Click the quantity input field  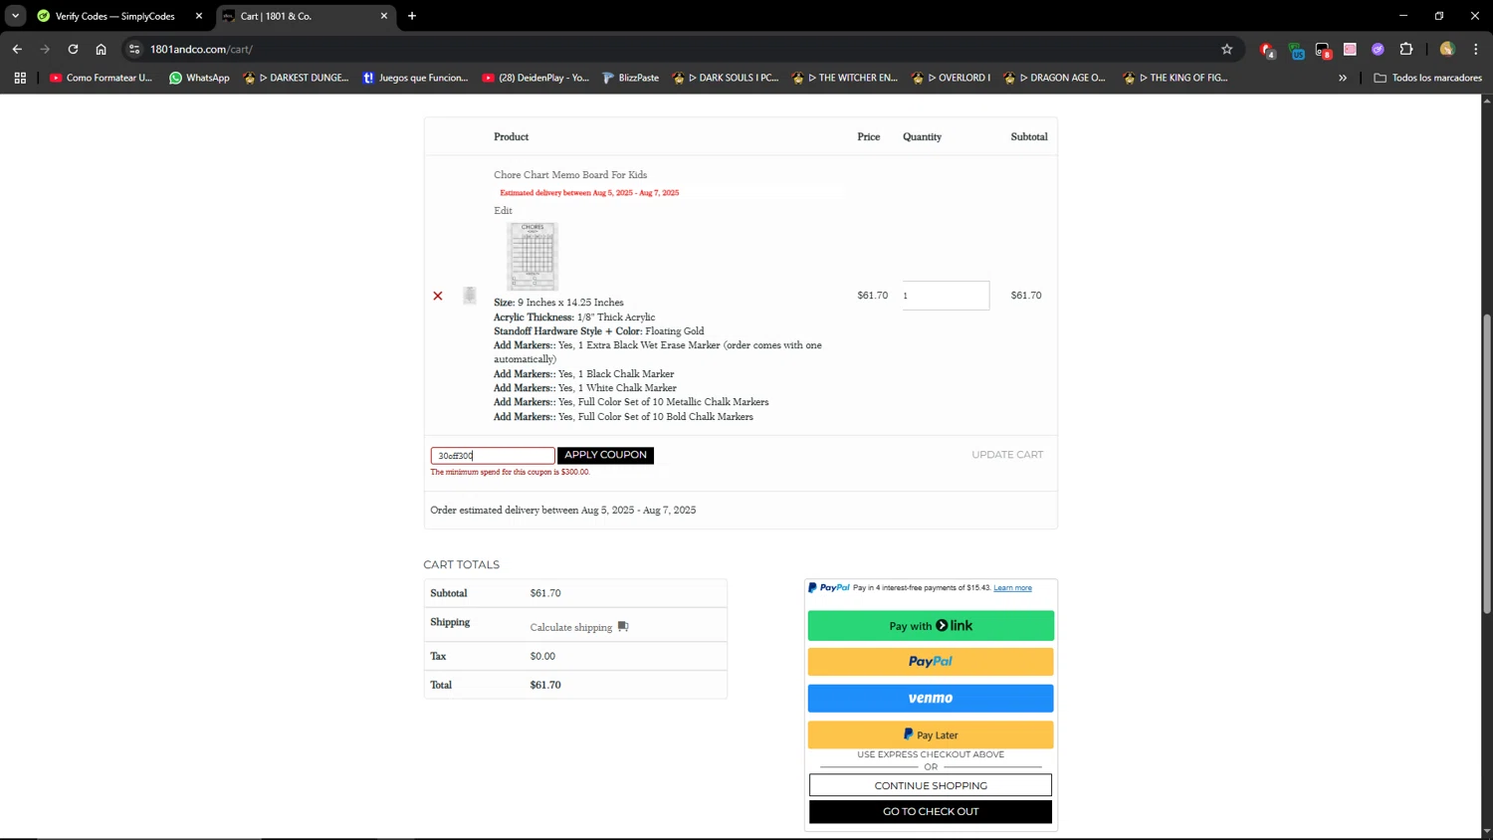point(946,296)
